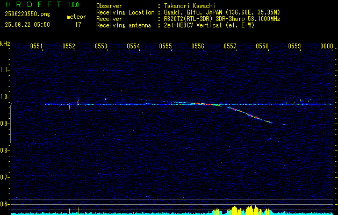Click frequency axis label 1.0
Image resolution: width=338 pixels, height=215 pixels.
pyautogui.click(x=5, y=97)
